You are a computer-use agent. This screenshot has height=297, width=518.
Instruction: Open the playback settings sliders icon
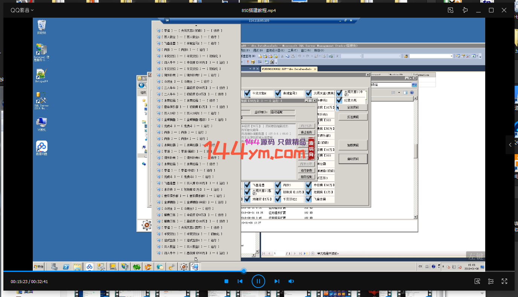[x=491, y=281]
